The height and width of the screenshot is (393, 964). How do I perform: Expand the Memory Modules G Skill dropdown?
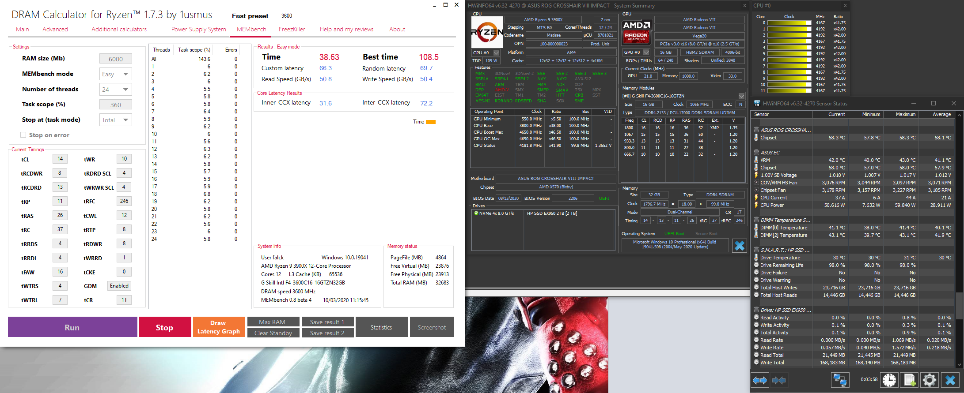(x=741, y=96)
